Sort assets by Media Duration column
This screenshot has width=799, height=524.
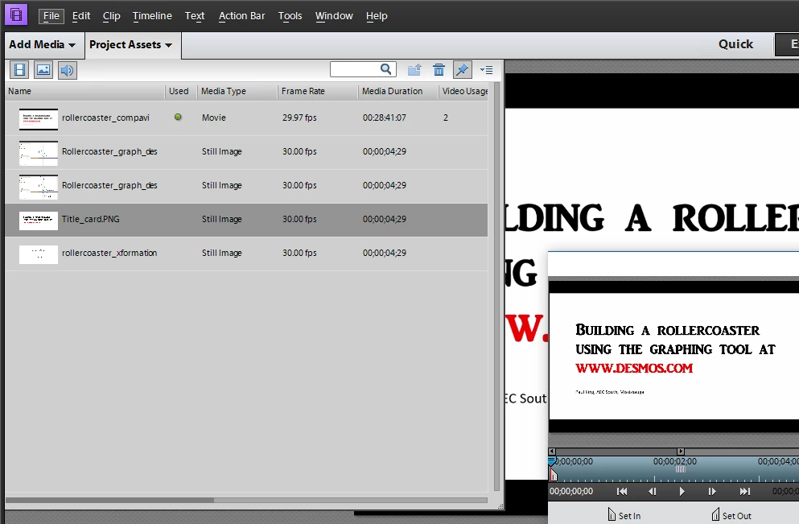398,91
